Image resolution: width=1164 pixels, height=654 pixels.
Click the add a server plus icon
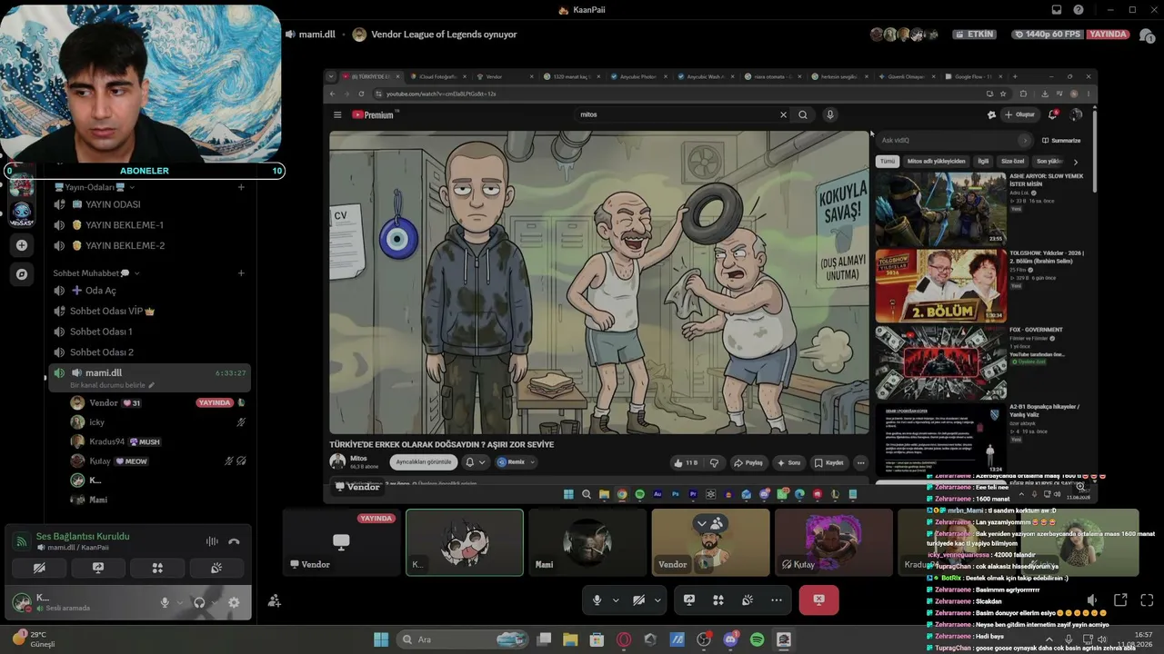[x=22, y=245]
